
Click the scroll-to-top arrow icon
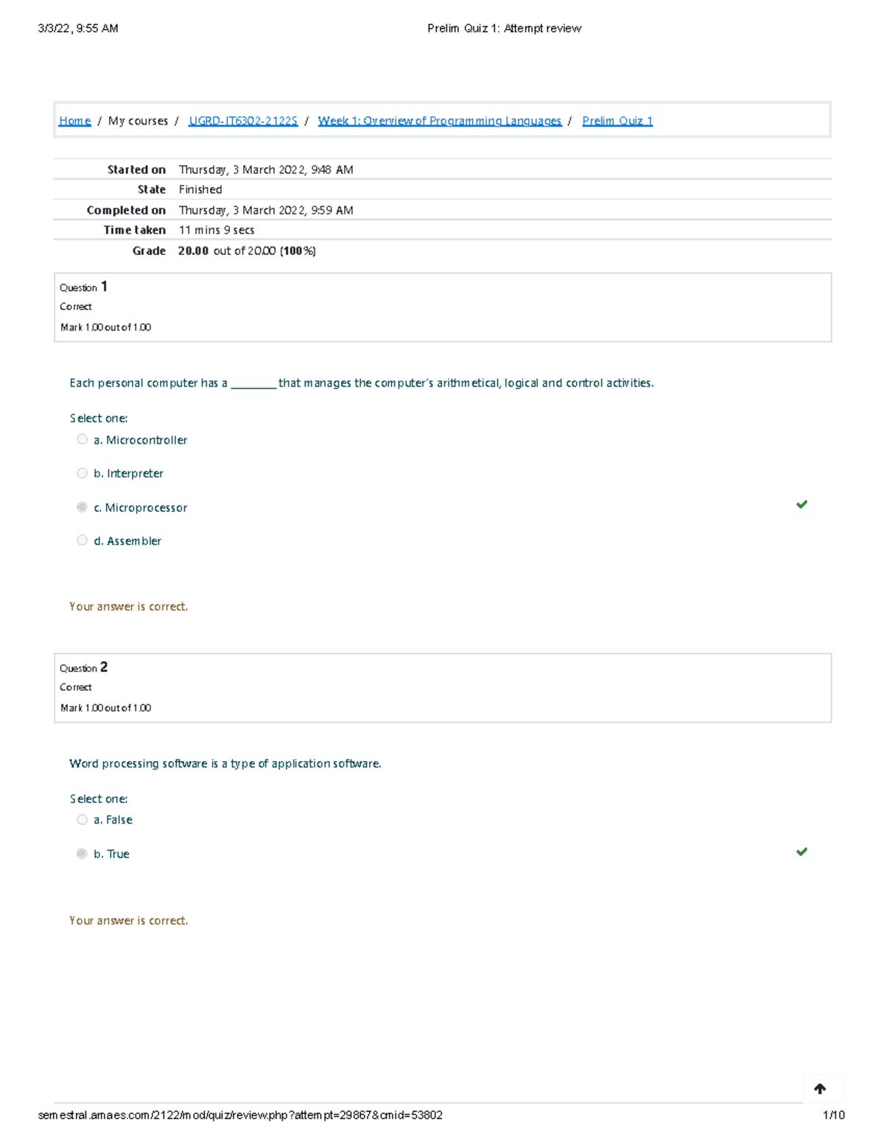(820, 1089)
